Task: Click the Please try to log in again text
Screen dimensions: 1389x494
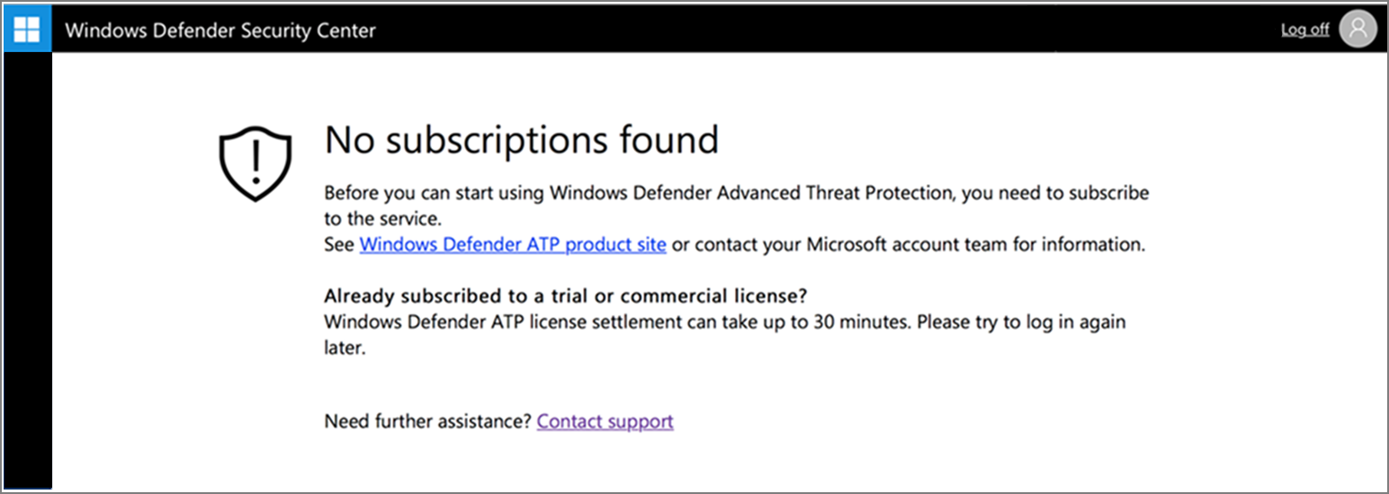Action: pos(1020,322)
